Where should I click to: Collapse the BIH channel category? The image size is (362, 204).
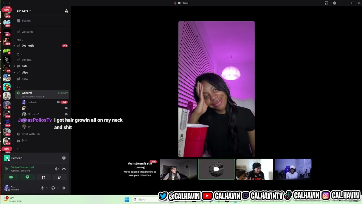point(20,40)
